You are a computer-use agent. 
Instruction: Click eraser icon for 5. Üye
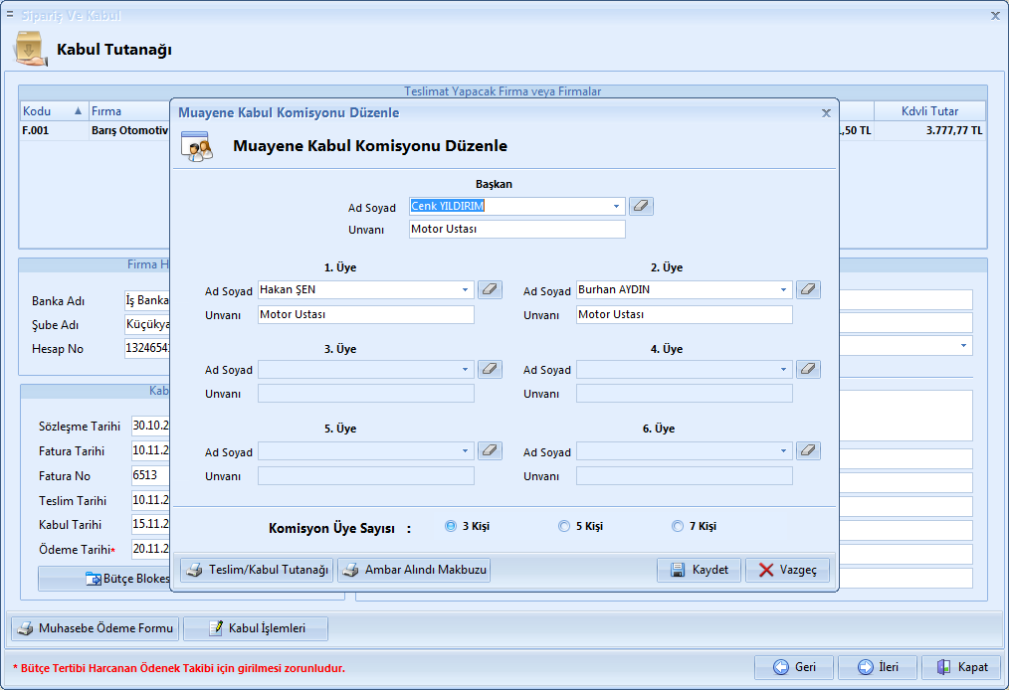click(x=490, y=451)
